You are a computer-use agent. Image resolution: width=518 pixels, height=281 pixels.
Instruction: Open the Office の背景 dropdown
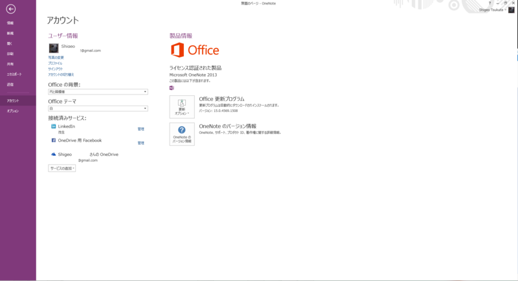point(98,92)
